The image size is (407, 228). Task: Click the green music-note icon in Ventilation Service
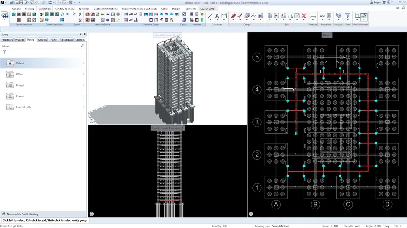118,20
